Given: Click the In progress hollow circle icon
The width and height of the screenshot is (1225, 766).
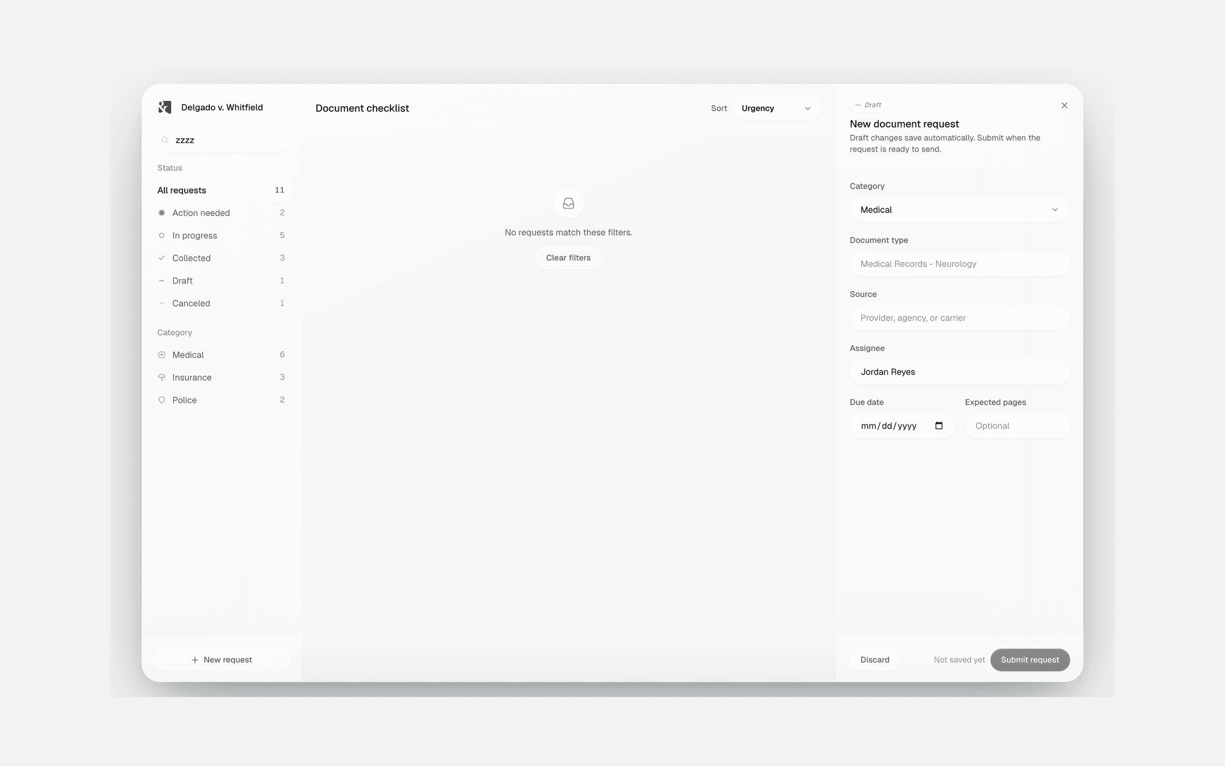Looking at the screenshot, I should tap(162, 235).
